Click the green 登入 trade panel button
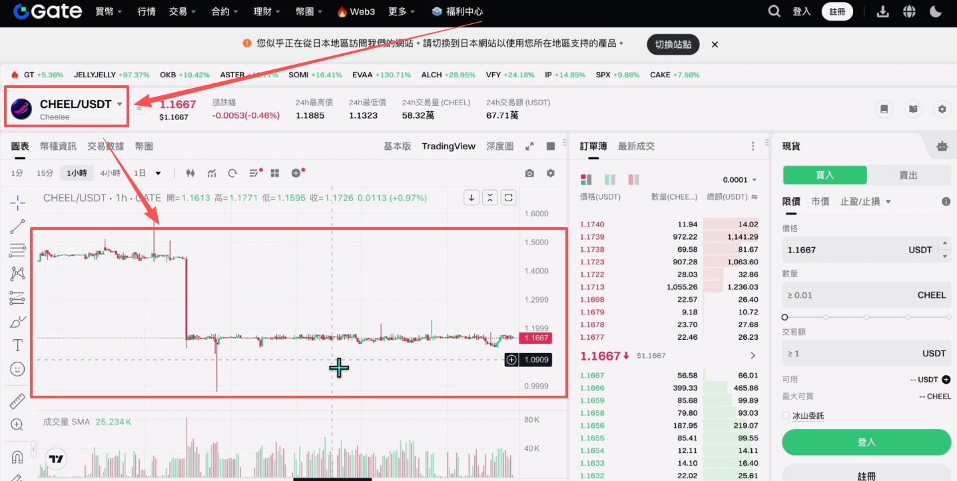Screen dimensions: 957x481 (x=866, y=442)
